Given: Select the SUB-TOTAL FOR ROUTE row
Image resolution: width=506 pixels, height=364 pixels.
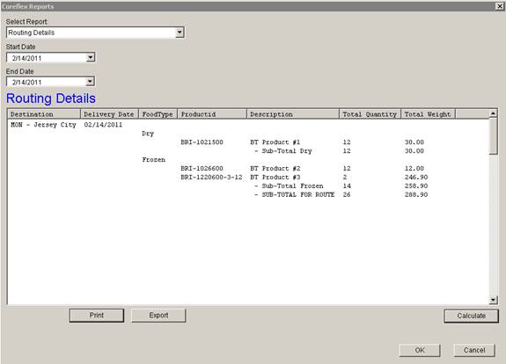Looking at the screenshot, I should (x=294, y=194).
